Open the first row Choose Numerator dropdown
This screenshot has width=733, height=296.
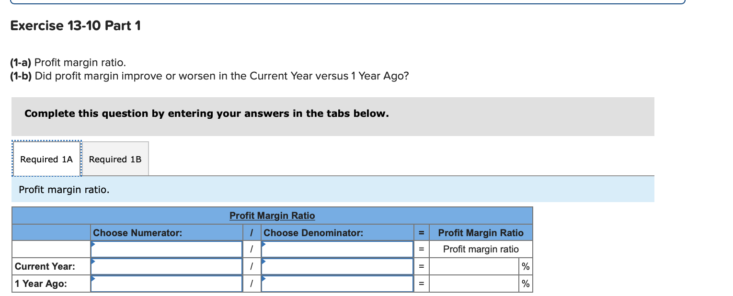pyautogui.click(x=167, y=249)
